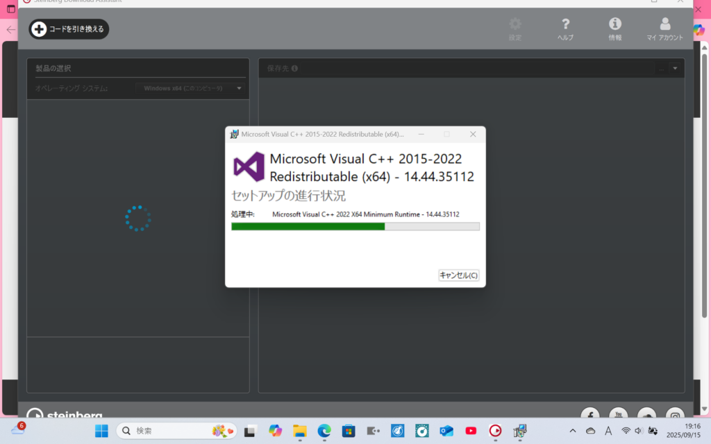Click the 情報 (Info) icon
Screen dimensions: 711x444
[614, 28]
